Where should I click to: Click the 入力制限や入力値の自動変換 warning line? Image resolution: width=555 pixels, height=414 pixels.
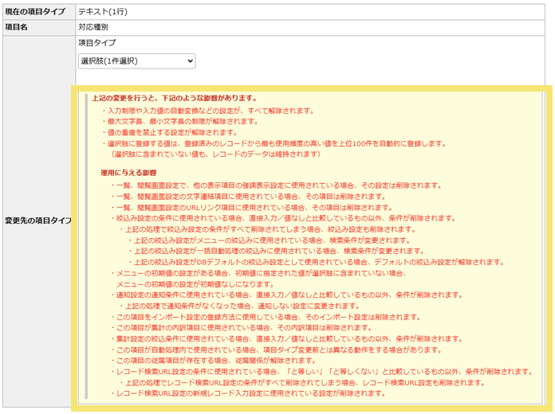(207, 111)
